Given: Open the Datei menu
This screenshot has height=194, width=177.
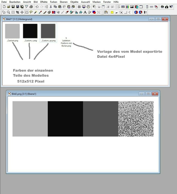Looking at the screenshot, I should click(4, 2).
